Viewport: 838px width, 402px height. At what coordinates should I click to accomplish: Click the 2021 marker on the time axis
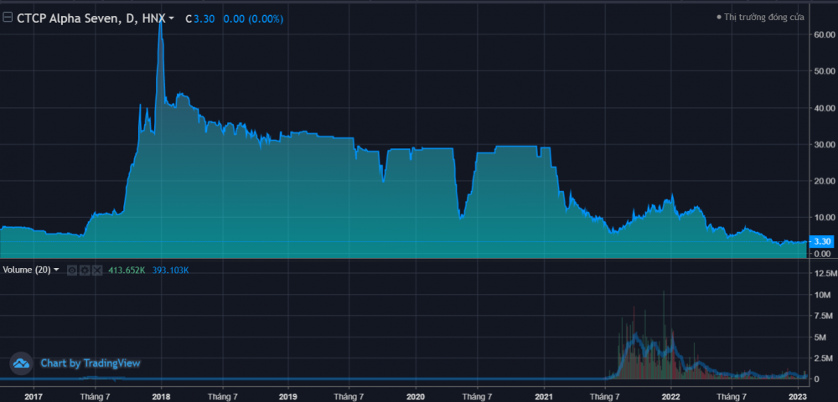(543, 395)
